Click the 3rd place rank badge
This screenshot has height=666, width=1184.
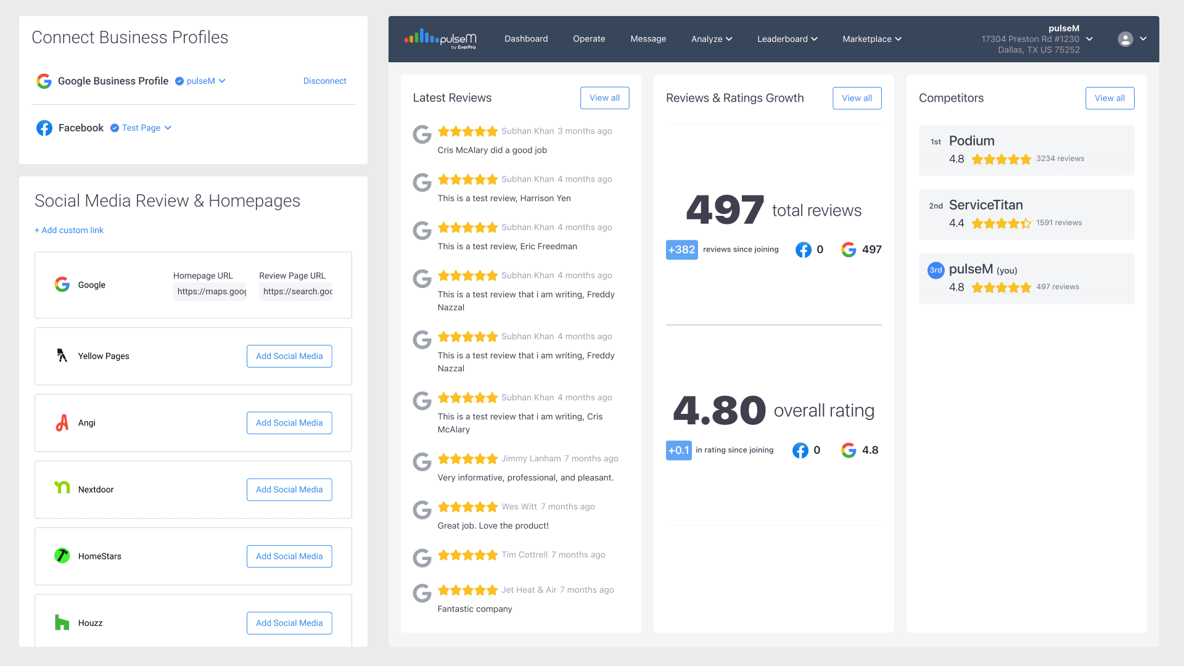936,270
